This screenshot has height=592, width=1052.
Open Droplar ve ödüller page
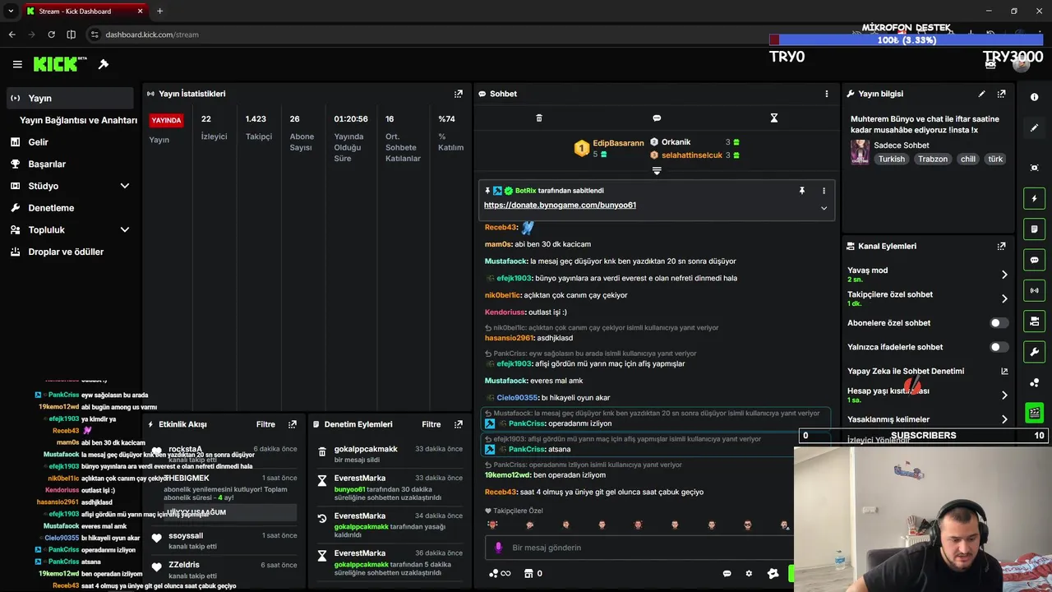[x=70, y=252]
